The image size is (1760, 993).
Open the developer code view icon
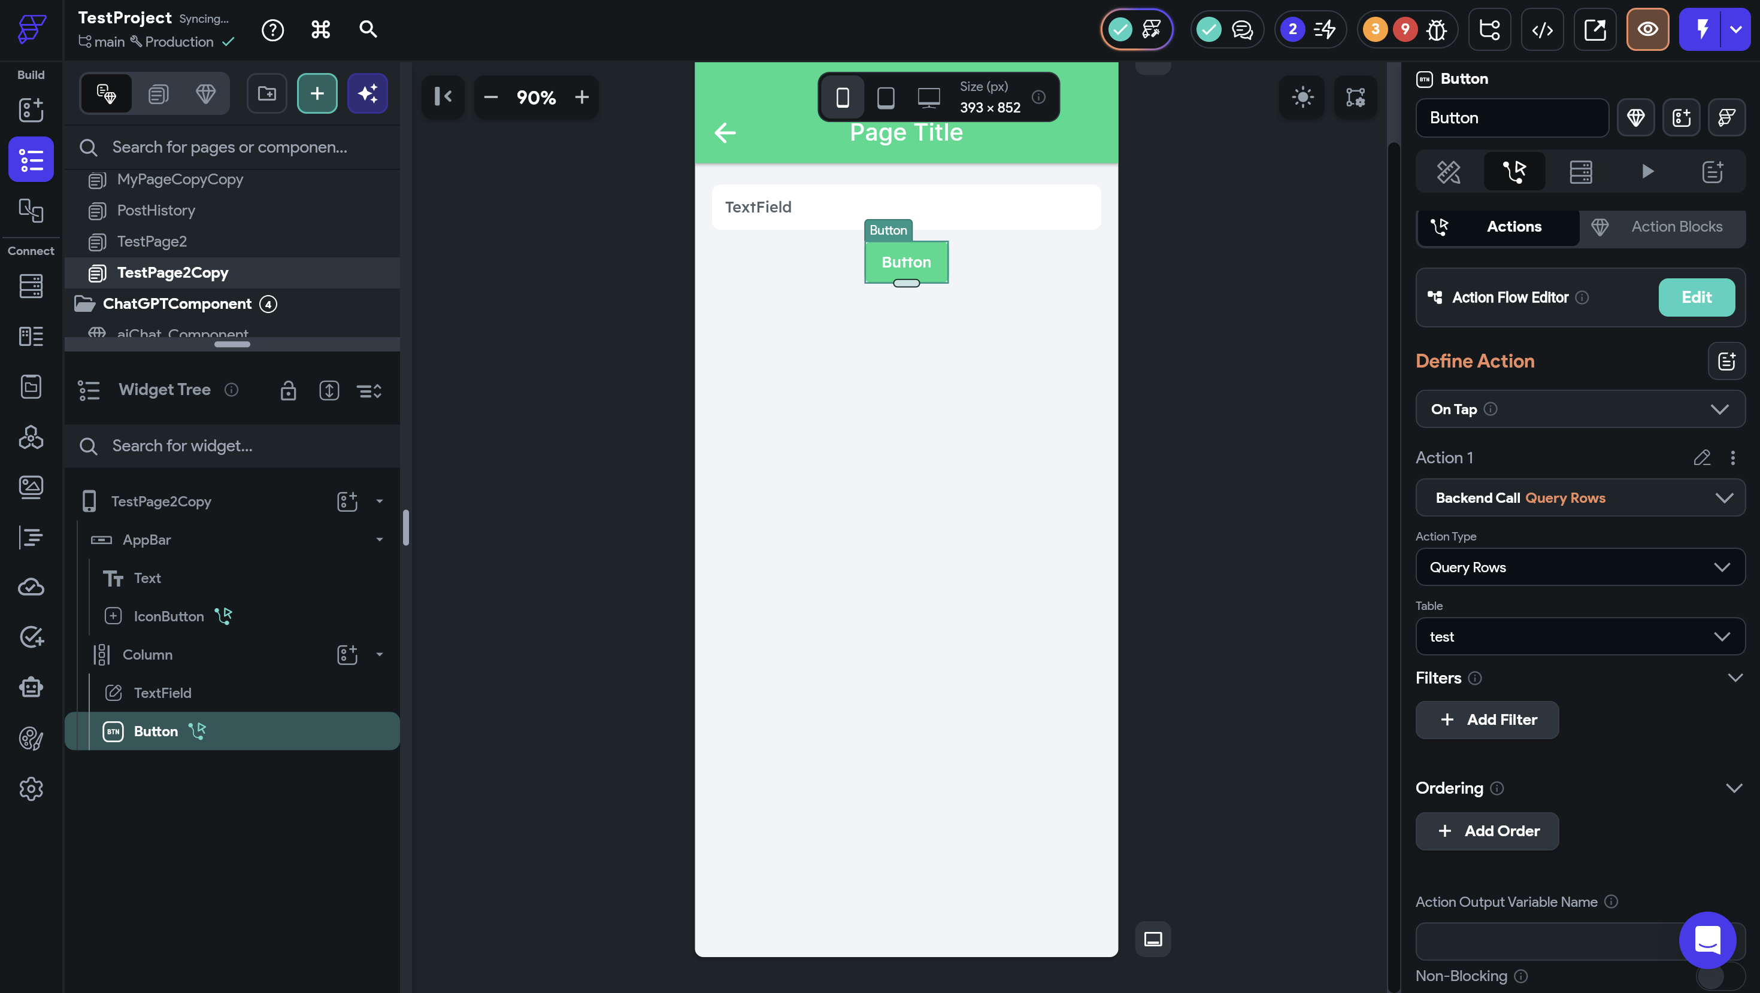click(1542, 29)
